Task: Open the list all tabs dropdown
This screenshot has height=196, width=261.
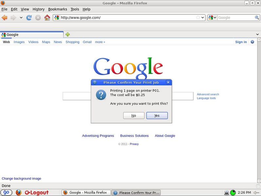Action: [257, 34]
